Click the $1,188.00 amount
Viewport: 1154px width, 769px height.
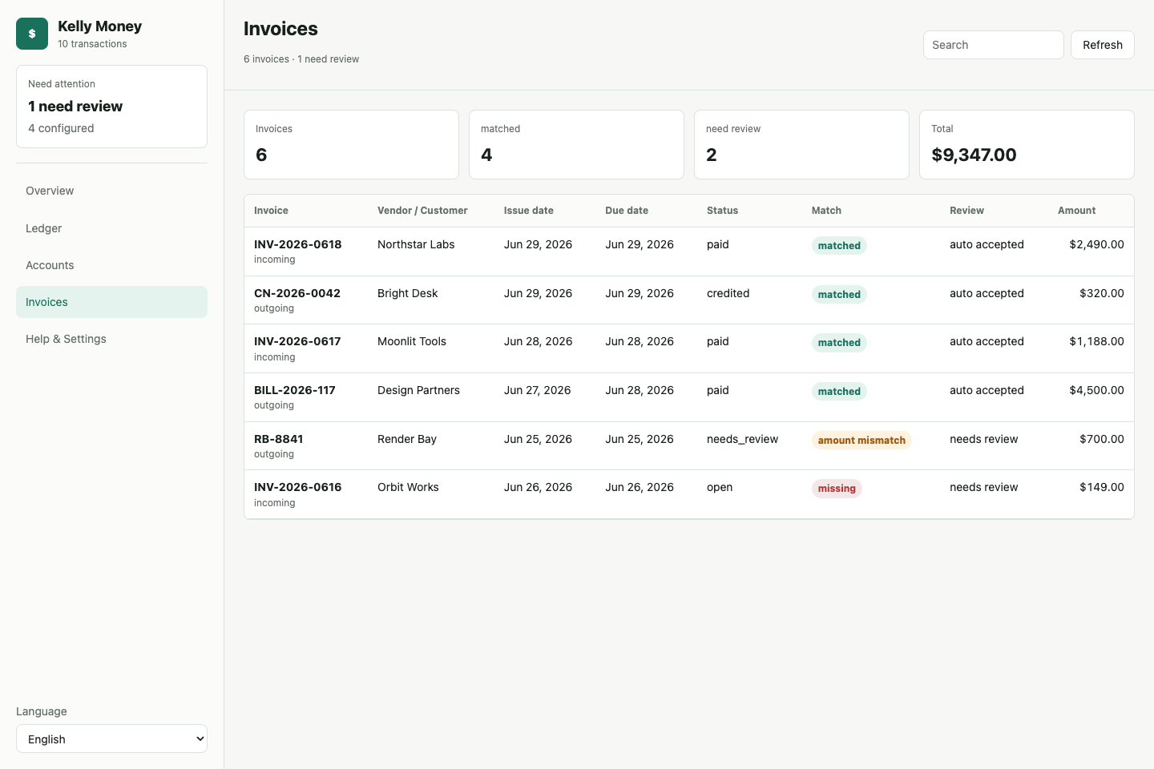click(x=1096, y=341)
